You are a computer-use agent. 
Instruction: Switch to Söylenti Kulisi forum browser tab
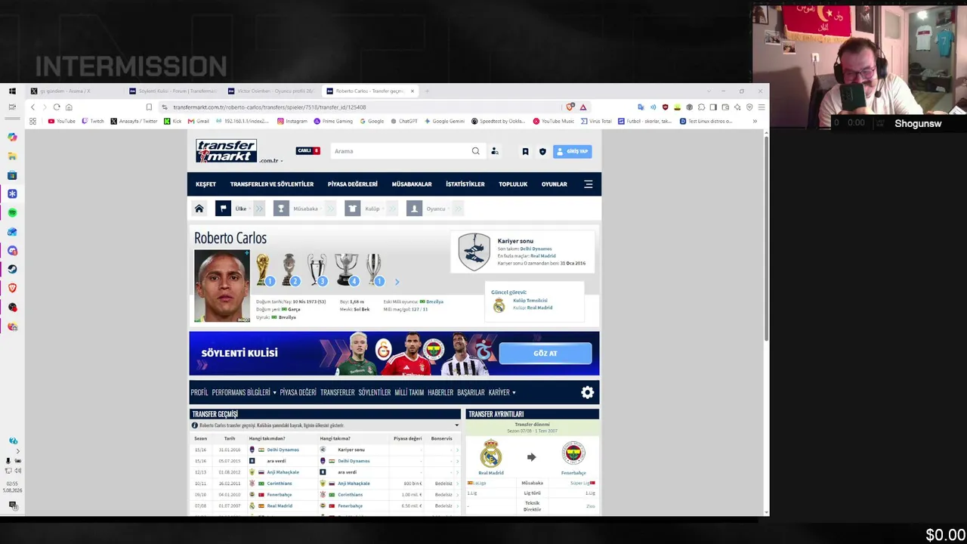coord(172,91)
